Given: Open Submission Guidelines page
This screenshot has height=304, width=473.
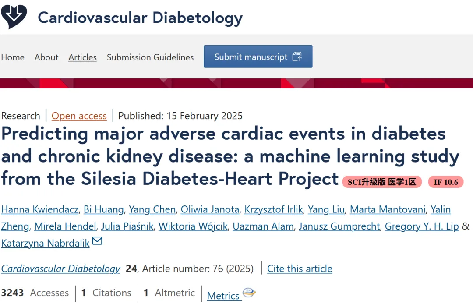Looking at the screenshot, I should point(150,57).
